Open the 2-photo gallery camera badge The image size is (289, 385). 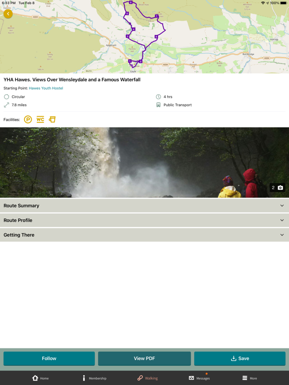tap(277, 187)
